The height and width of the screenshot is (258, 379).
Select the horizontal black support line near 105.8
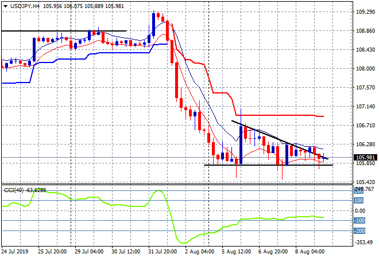pos(258,165)
